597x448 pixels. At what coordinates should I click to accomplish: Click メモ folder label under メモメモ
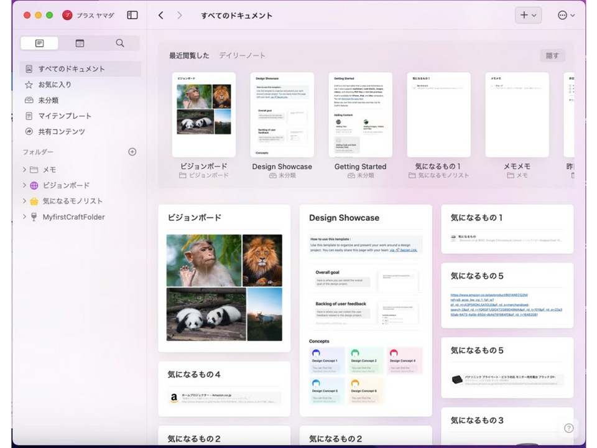tap(517, 175)
